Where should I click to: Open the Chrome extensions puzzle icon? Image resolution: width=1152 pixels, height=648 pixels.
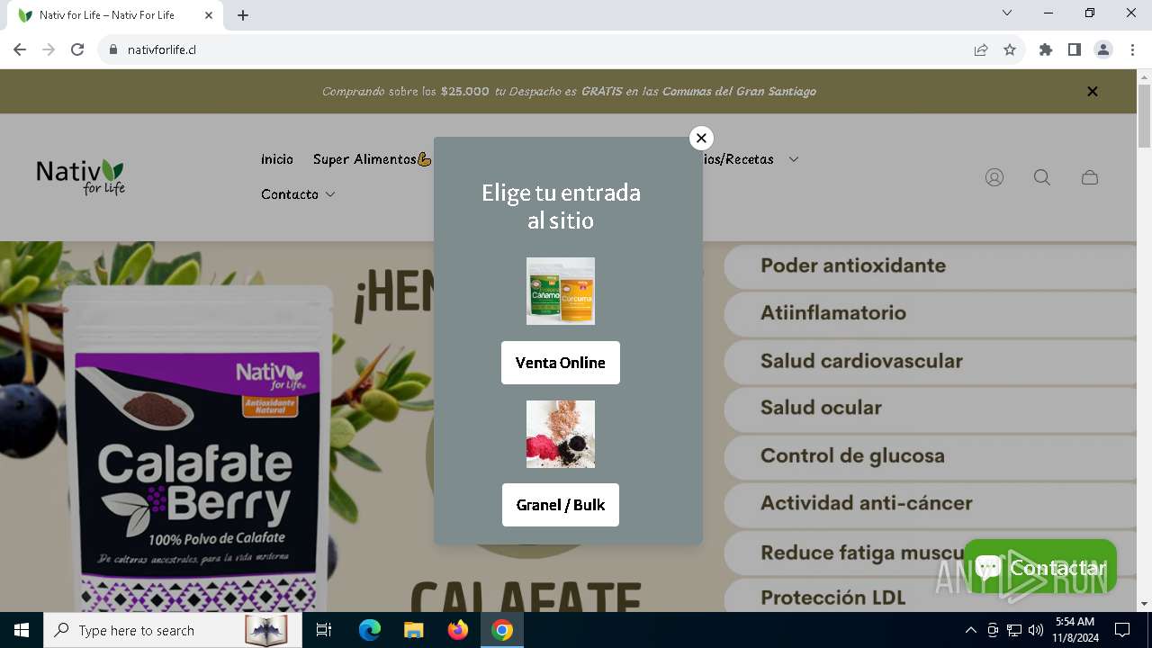pos(1046,49)
